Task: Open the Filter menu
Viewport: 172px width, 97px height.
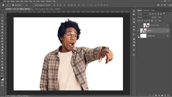Action: [x=31, y=1]
